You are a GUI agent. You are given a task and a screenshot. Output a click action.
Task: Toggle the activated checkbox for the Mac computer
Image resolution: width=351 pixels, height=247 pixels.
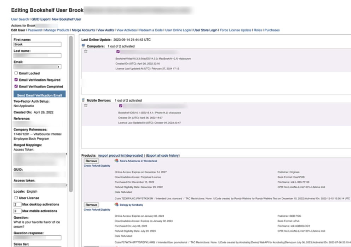[118, 52]
